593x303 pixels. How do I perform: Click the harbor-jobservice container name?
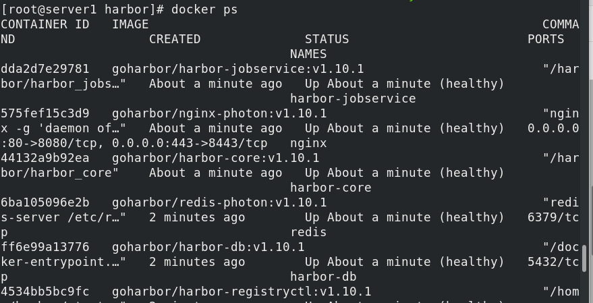click(x=353, y=99)
